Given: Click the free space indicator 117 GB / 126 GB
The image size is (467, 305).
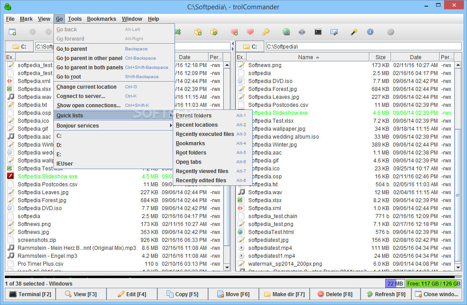Looking at the screenshot, I should [x=433, y=283].
